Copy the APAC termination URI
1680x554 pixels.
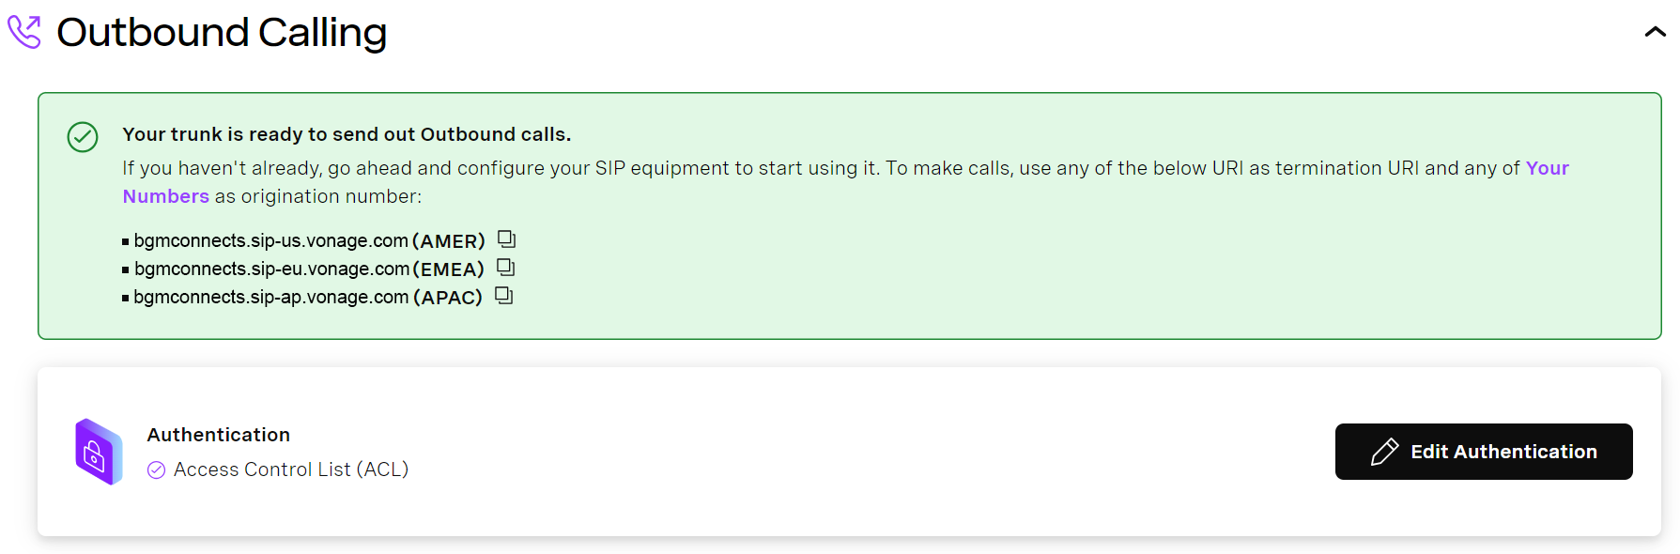point(504,296)
